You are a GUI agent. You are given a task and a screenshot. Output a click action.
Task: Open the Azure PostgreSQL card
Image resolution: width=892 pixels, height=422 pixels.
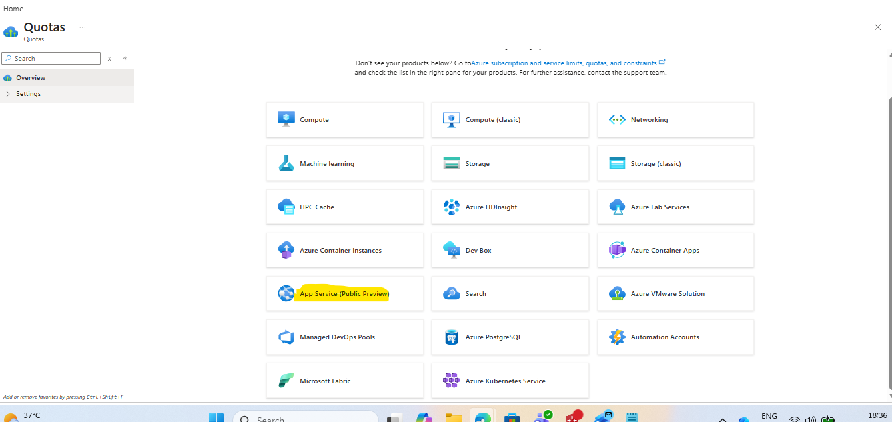tap(510, 337)
